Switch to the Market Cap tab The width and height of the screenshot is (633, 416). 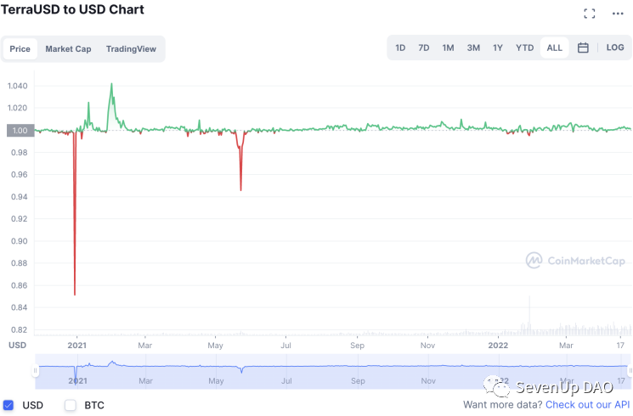tap(68, 49)
